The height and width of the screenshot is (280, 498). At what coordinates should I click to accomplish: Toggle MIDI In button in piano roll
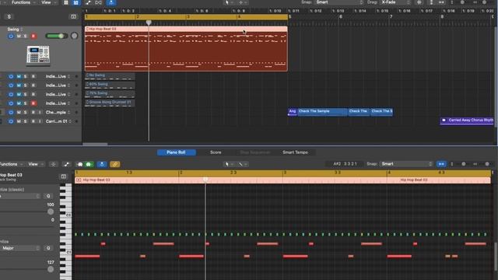click(79, 164)
